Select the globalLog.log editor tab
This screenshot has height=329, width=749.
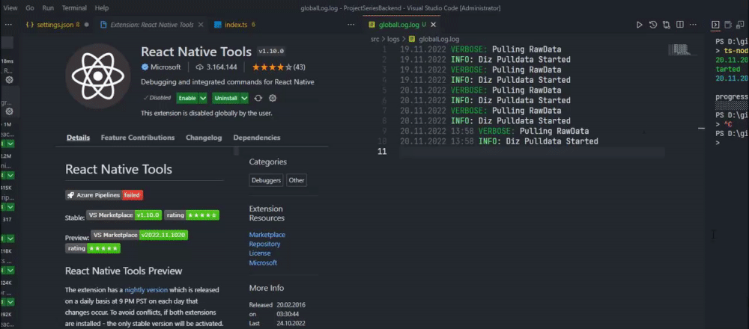point(398,25)
